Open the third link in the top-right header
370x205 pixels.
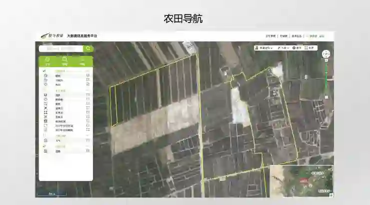296,36
